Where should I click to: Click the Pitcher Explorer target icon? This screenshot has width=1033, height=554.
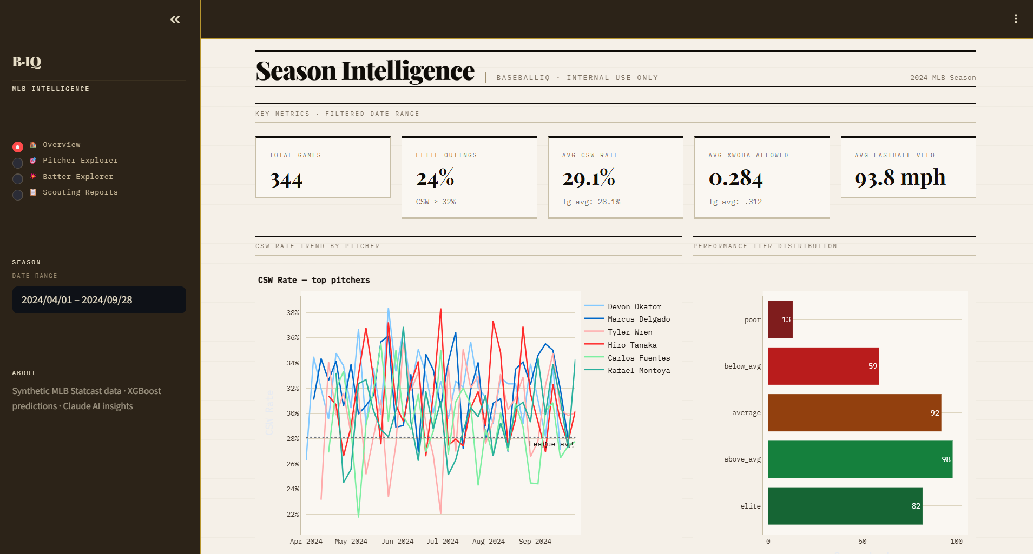coord(33,161)
